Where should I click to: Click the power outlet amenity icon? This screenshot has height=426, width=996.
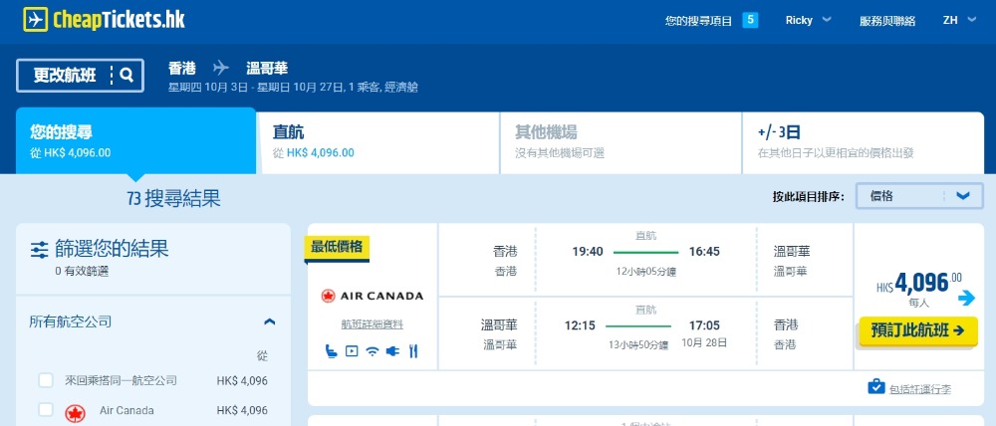391,350
